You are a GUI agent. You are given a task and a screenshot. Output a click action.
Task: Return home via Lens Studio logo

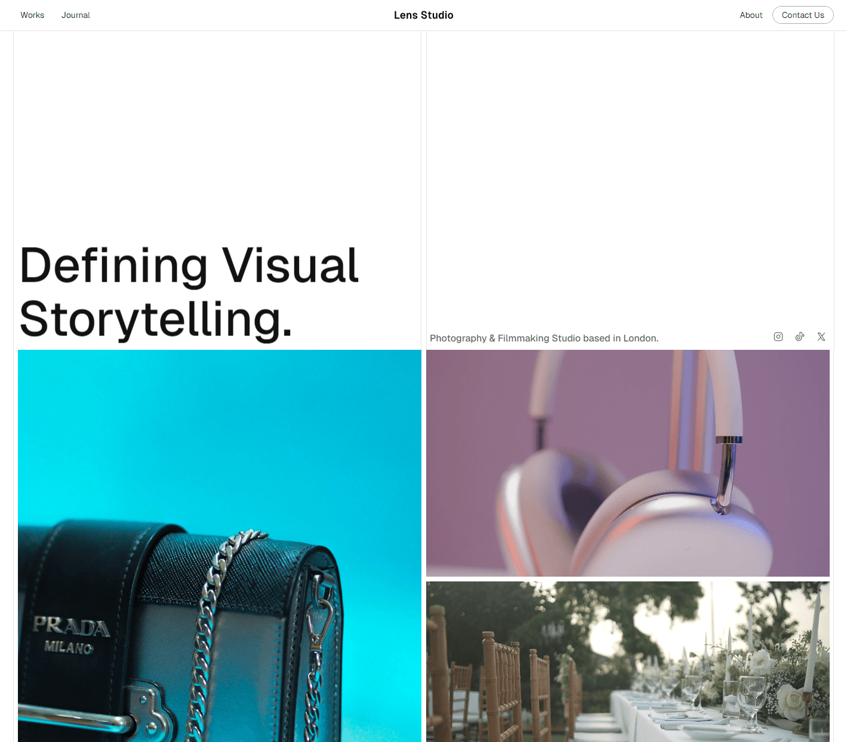424,15
